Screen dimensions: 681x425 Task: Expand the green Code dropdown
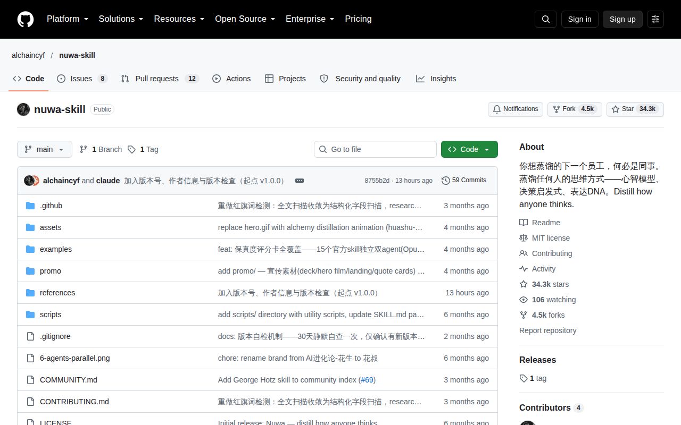tap(469, 149)
